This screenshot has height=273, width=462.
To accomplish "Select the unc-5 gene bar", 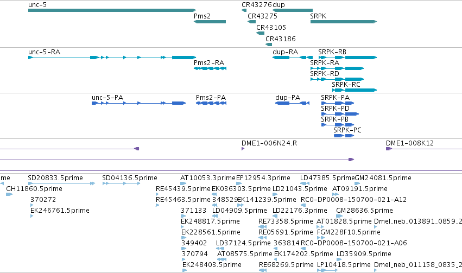I will 112,10.
